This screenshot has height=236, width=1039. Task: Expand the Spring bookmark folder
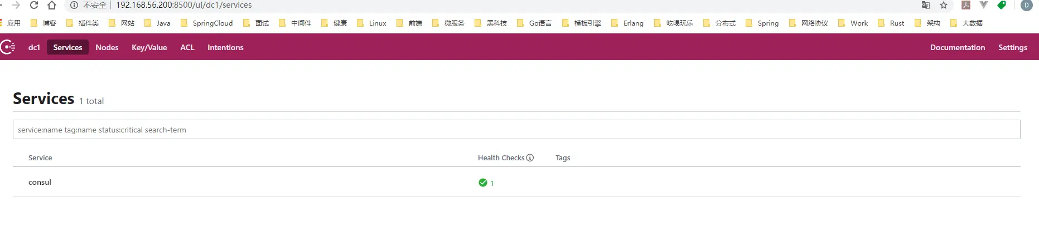(762, 23)
